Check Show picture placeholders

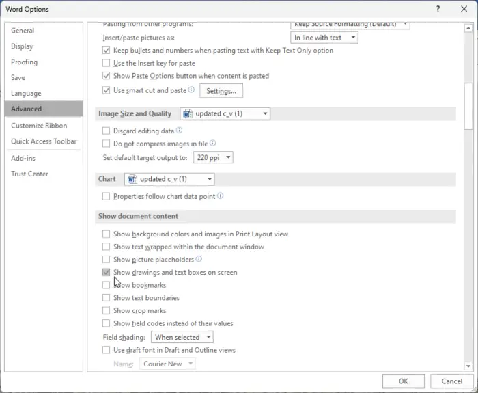tap(106, 259)
